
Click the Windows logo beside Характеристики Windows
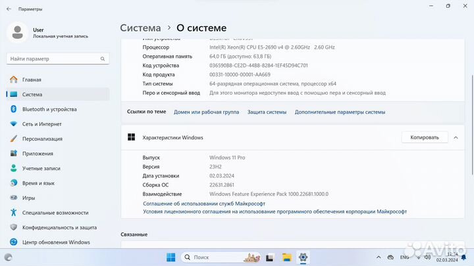[131, 137]
